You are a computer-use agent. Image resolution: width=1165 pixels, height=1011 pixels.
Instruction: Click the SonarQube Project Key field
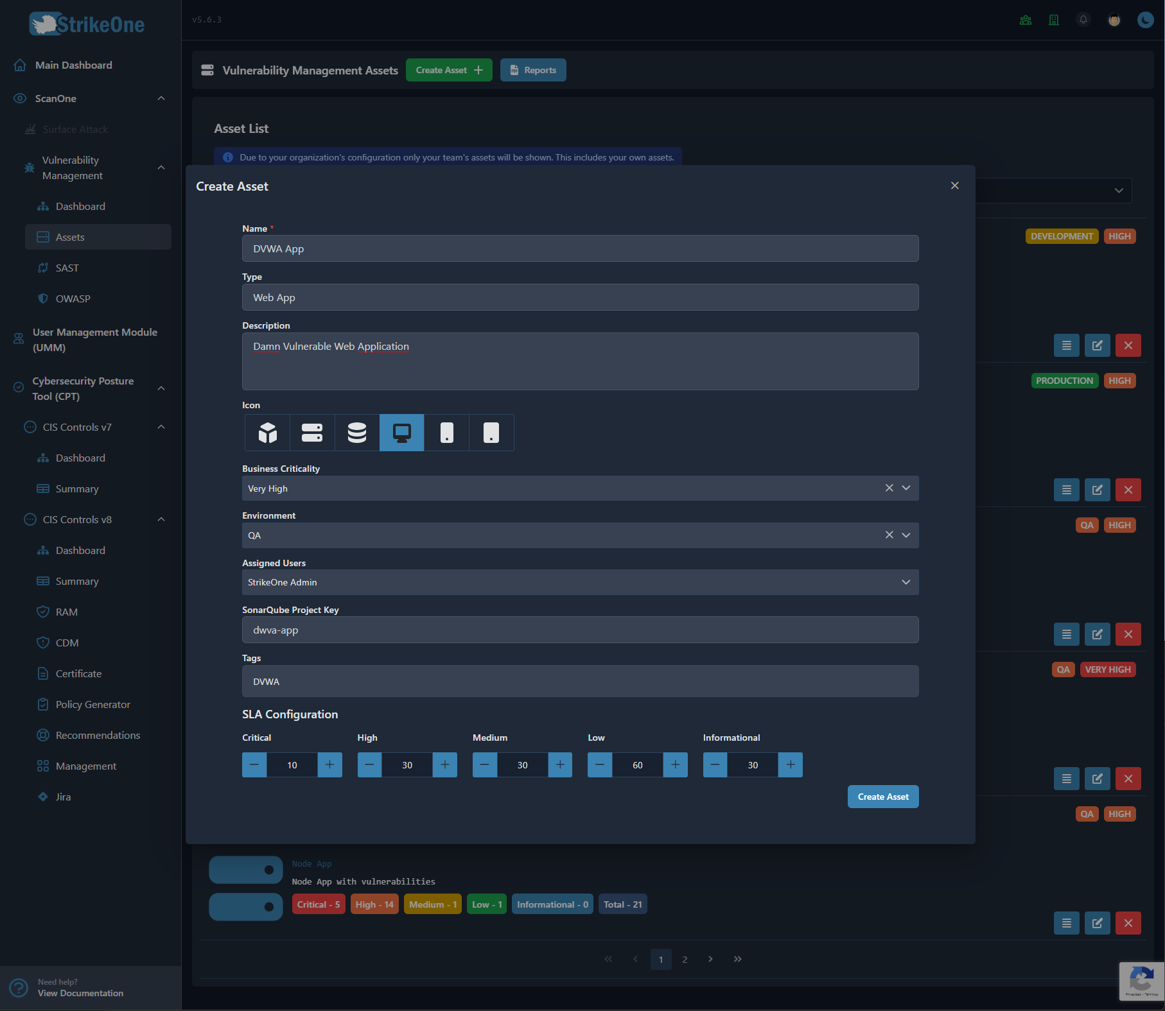click(x=580, y=630)
